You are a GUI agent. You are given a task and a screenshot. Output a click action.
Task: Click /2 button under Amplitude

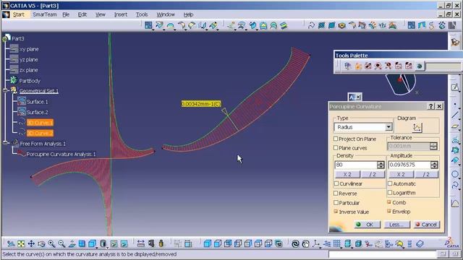pyautogui.click(x=426, y=174)
